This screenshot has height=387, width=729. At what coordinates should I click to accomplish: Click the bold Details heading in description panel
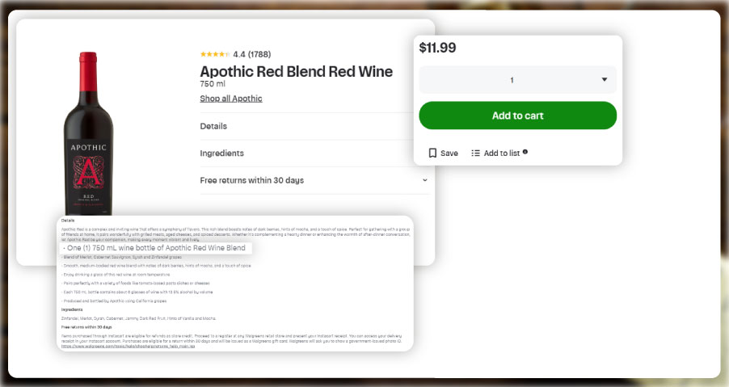(68, 221)
